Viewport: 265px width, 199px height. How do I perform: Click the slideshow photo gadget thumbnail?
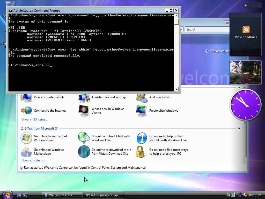(245, 73)
